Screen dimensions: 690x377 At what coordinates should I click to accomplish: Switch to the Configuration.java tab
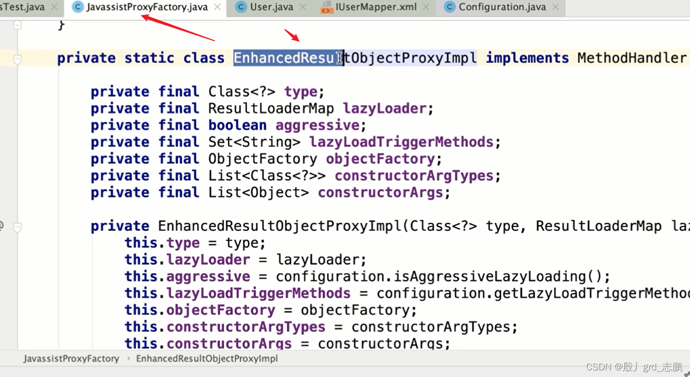(502, 7)
